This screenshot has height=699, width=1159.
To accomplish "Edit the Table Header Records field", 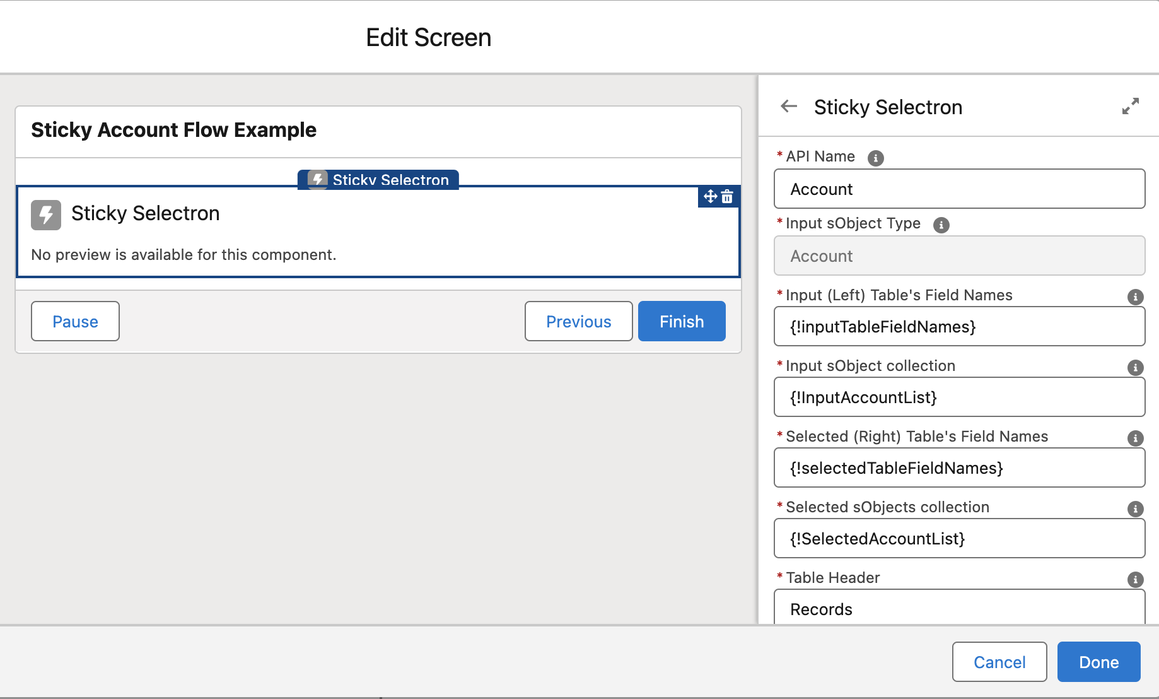I will (959, 608).
